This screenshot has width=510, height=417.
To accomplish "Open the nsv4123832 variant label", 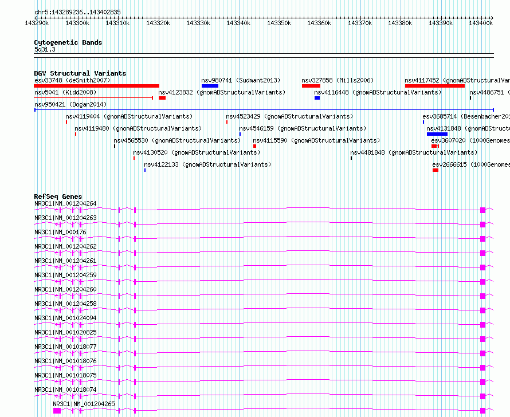I will [222, 92].
